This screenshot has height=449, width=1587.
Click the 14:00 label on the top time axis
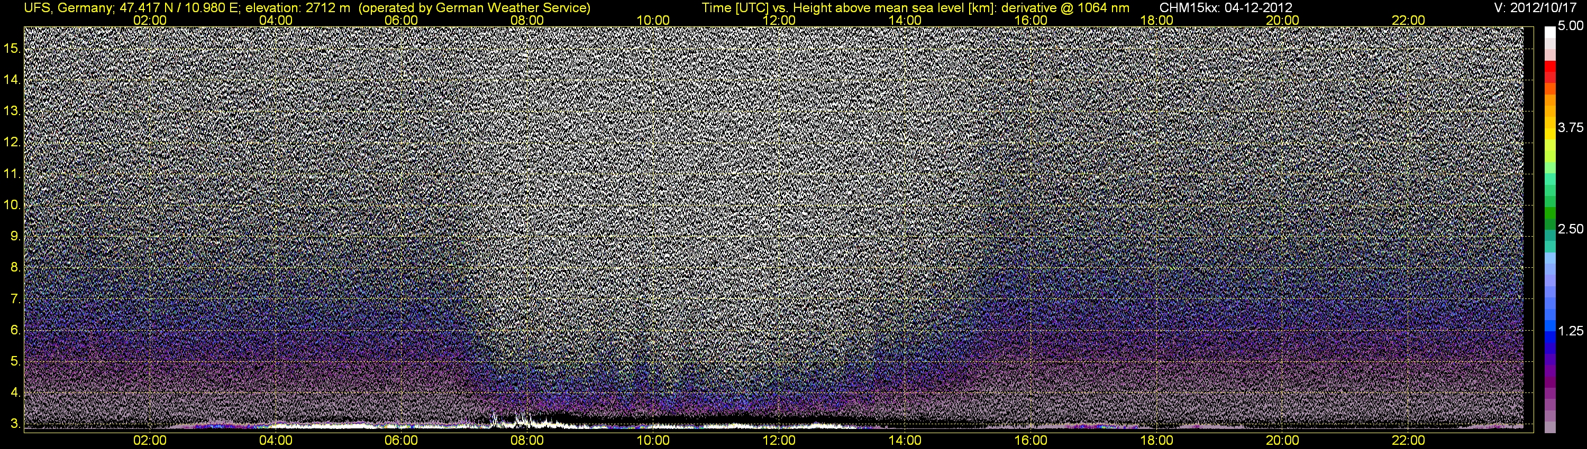pos(905,20)
